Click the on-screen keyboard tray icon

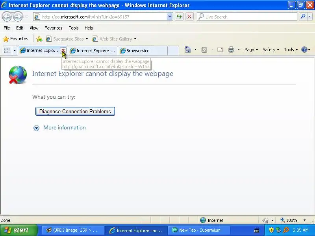click(257, 230)
